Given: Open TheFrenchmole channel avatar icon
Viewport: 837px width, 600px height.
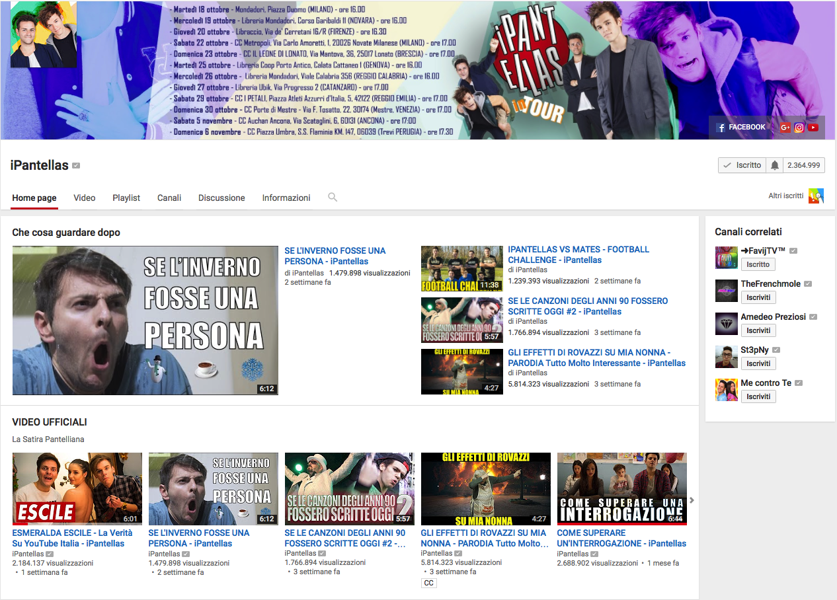Looking at the screenshot, I should [727, 291].
